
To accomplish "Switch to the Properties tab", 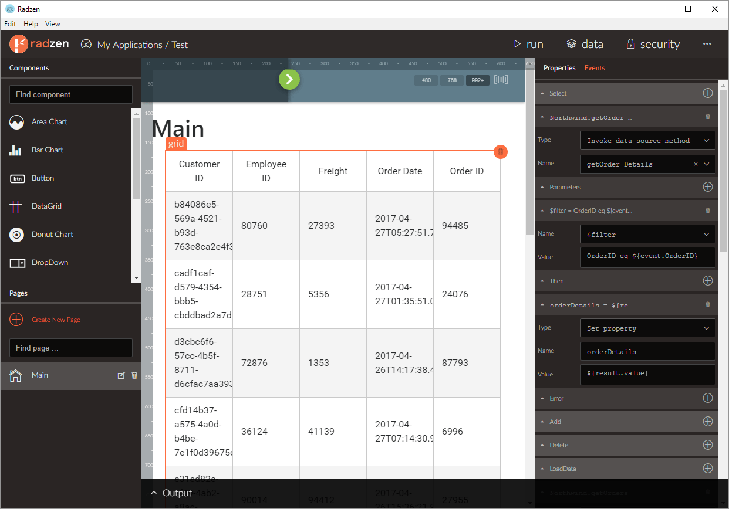I will (x=559, y=68).
